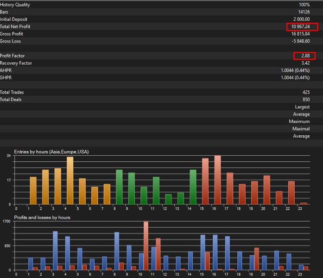Image resolution: width=323 pixels, height=278 pixels.
Task: Select the Recovery Factor value 3.42
Action: click(x=305, y=63)
